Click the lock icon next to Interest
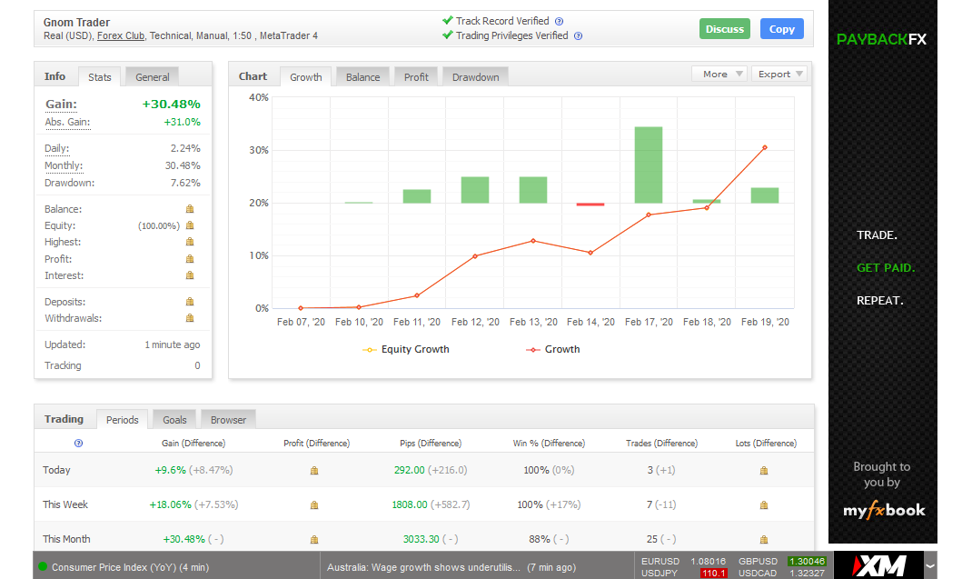This screenshot has width=972, height=579. [190, 275]
